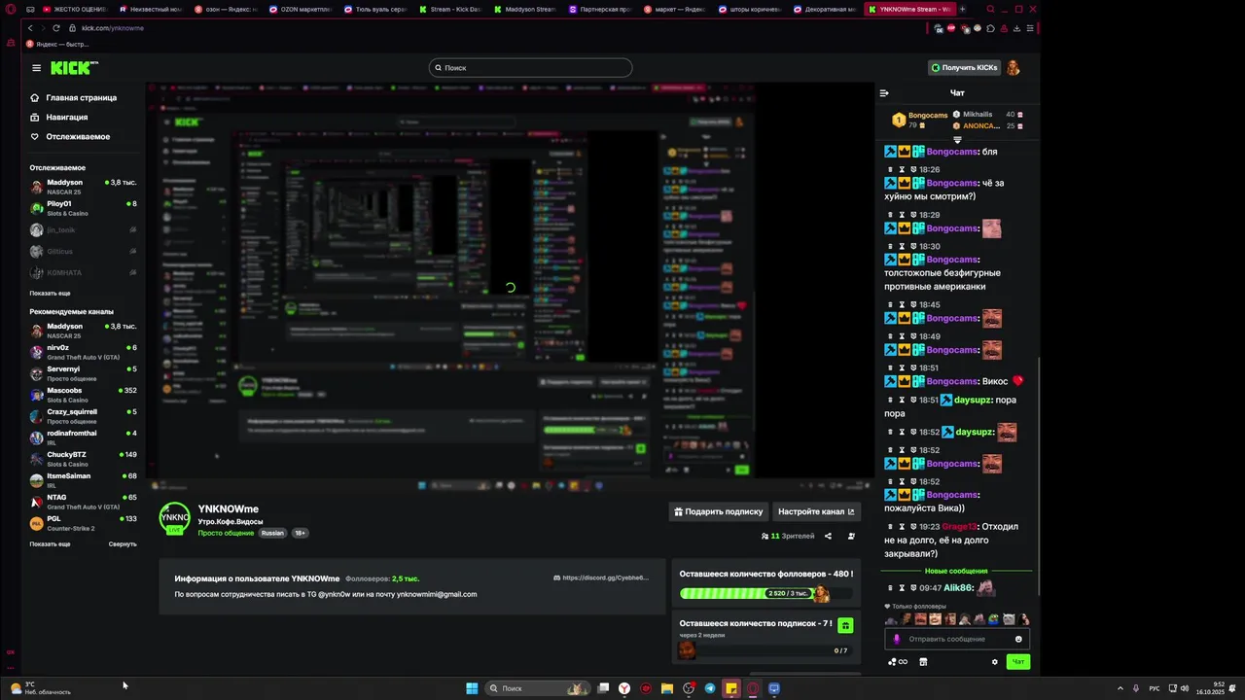This screenshot has height=700, width=1245.
Task: Open the shop icon below the chat input
Action: coord(923,662)
